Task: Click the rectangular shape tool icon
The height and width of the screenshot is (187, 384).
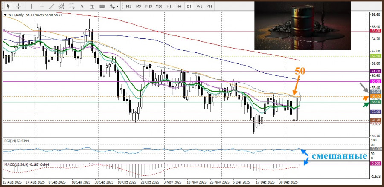Action: tap(102, 6)
